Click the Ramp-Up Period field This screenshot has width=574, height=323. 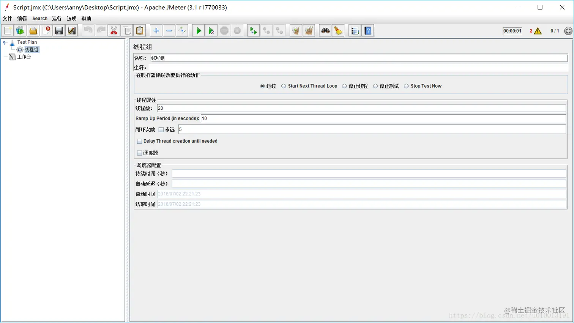click(383, 118)
